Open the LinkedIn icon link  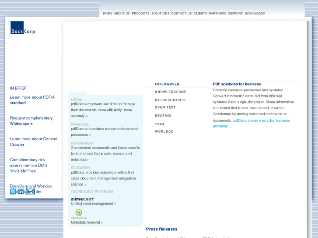coord(21,191)
